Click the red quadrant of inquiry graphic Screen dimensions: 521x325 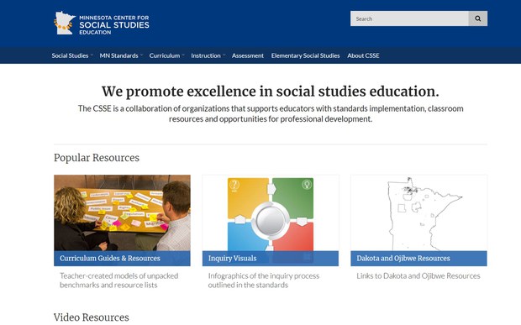294,238
